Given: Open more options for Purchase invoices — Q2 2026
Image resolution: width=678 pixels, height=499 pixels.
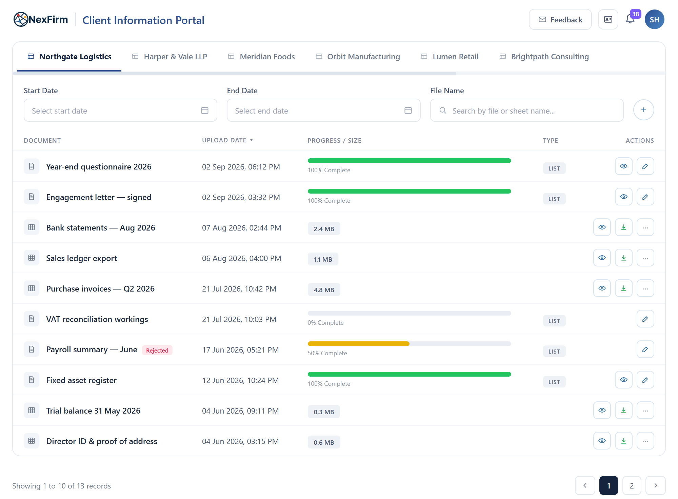Looking at the screenshot, I should click(645, 288).
